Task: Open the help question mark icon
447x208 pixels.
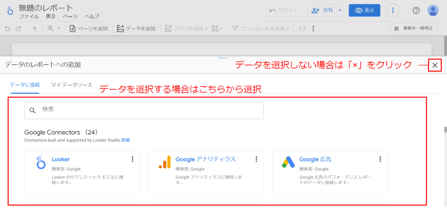Action: click(416, 11)
